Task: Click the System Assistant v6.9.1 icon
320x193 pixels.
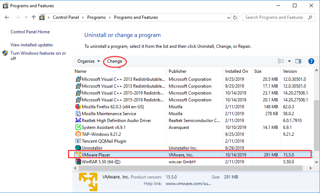Action: click(78, 127)
